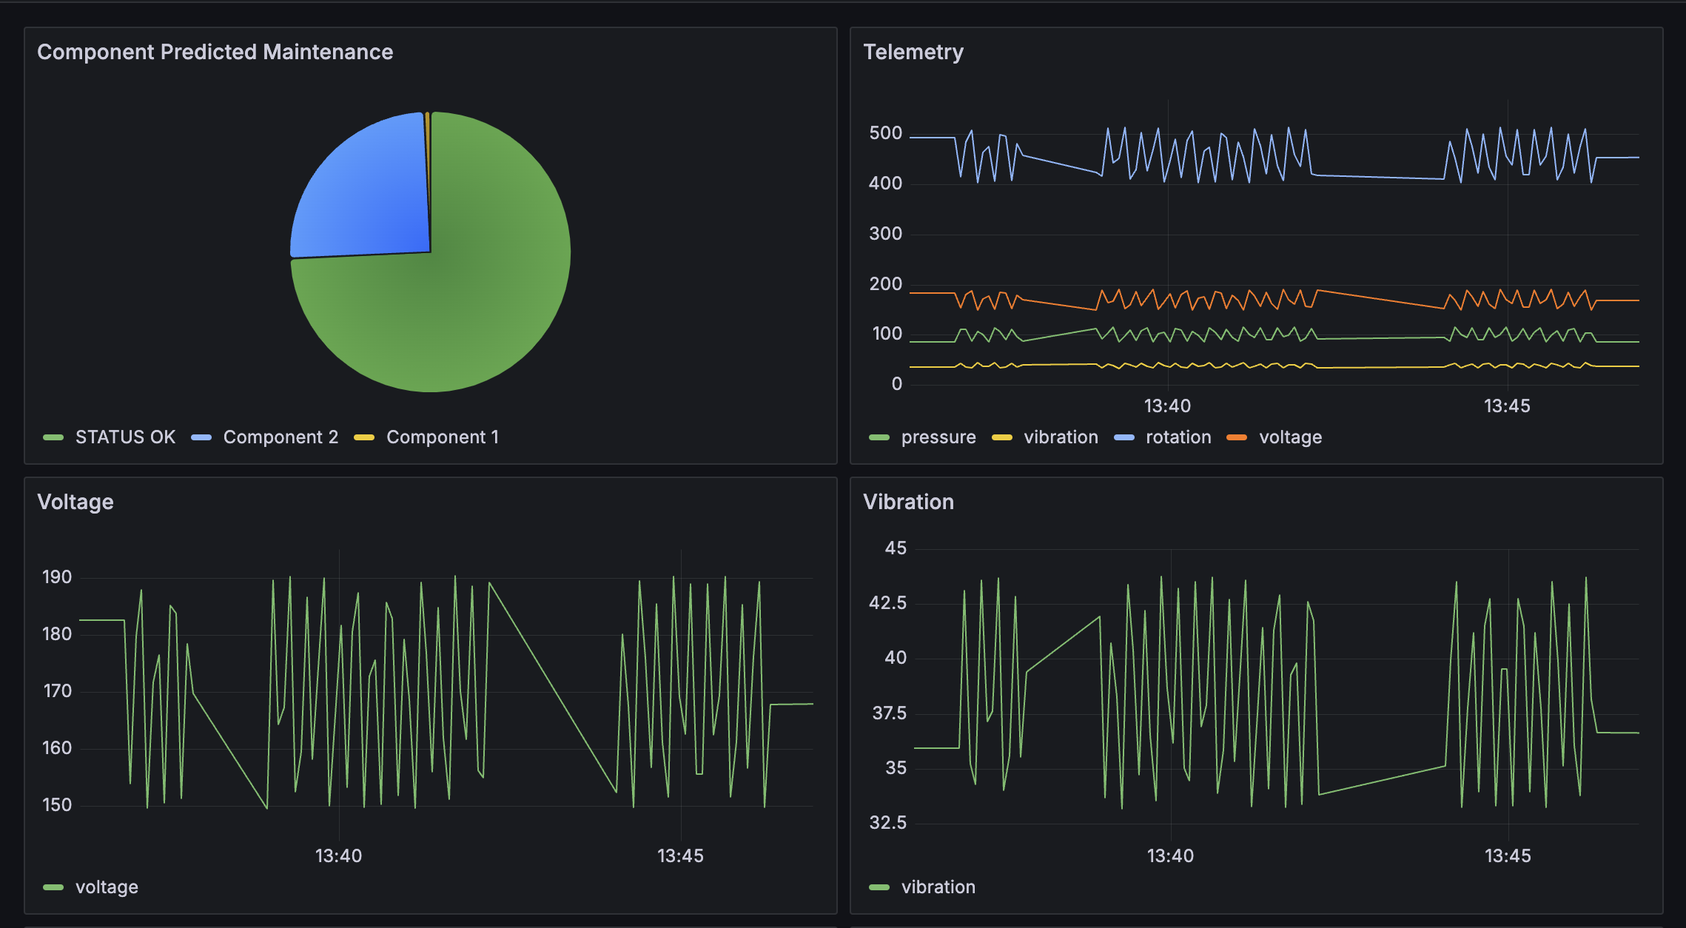This screenshot has height=928, width=1686.
Task: Toggle vibration series in Telemetry legend
Action: 1061,437
